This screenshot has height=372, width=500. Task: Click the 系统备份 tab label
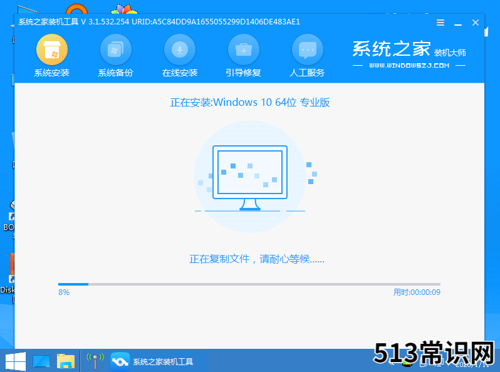click(x=116, y=73)
